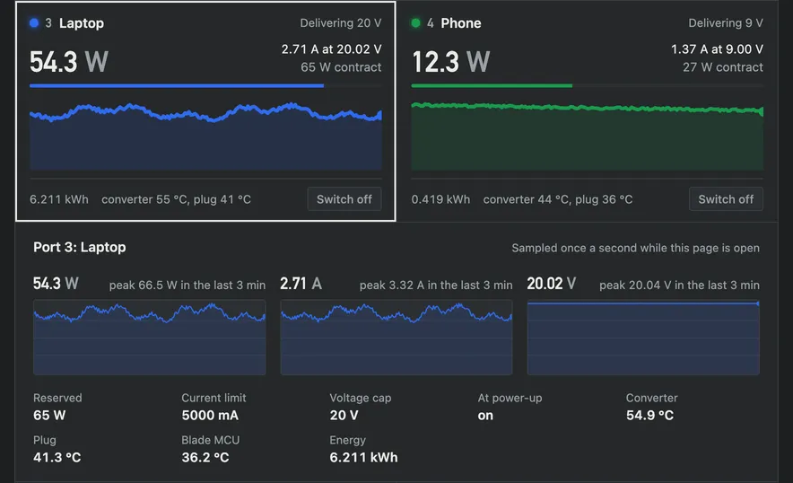This screenshot has height=483, width=793.
Task: Click the Laptop card 54.3 W reading
Action: coord(69,62)
